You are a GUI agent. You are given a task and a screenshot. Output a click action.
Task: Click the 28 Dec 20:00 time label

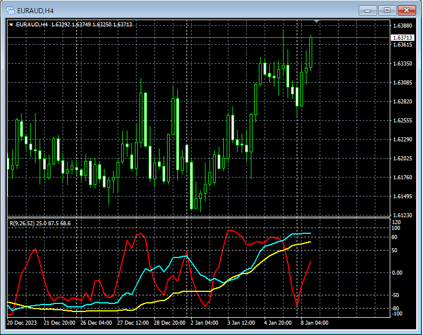pyautogui.click(x=170, y=323)
